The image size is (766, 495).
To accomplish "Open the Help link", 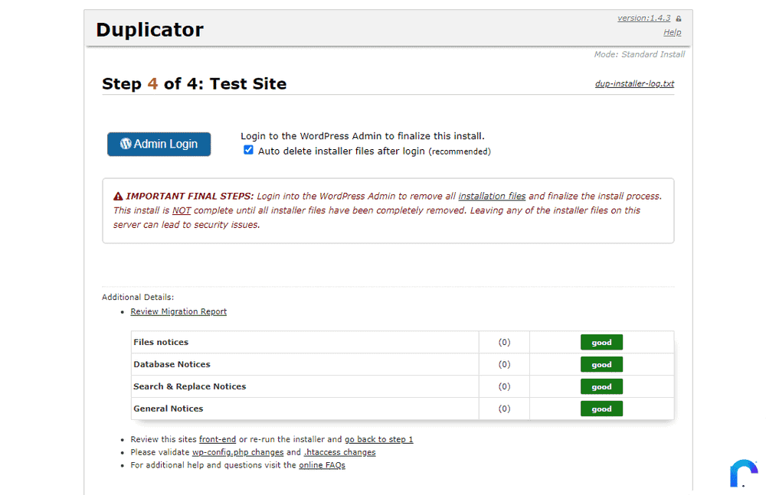I will pyautogui.click(x=673, y=32).
